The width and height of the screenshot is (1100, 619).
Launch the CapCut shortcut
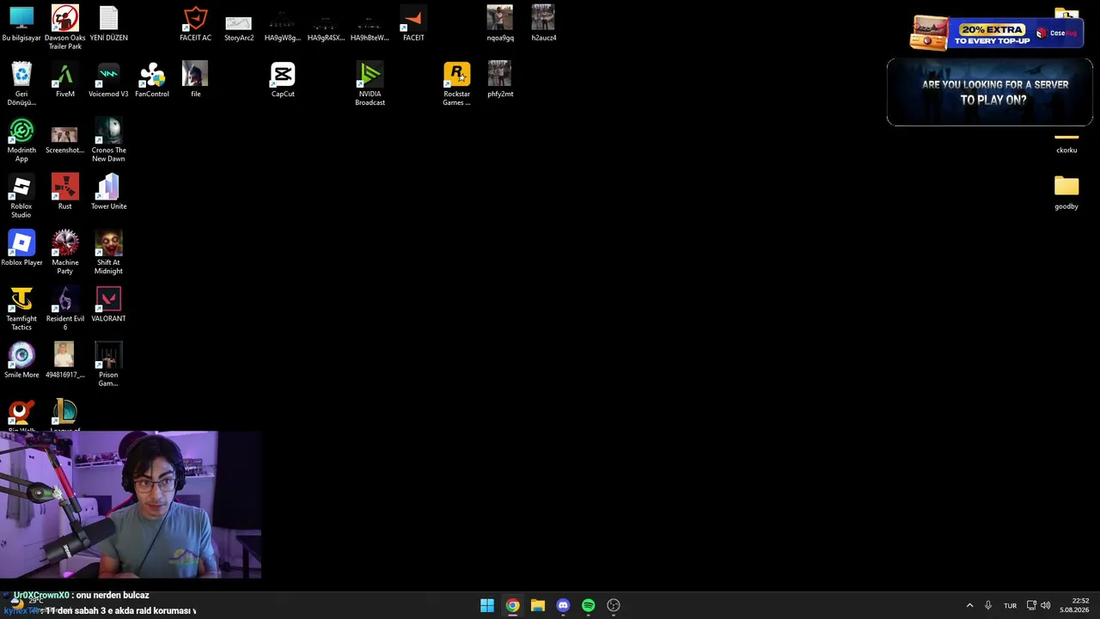click(x=283, y=80)
